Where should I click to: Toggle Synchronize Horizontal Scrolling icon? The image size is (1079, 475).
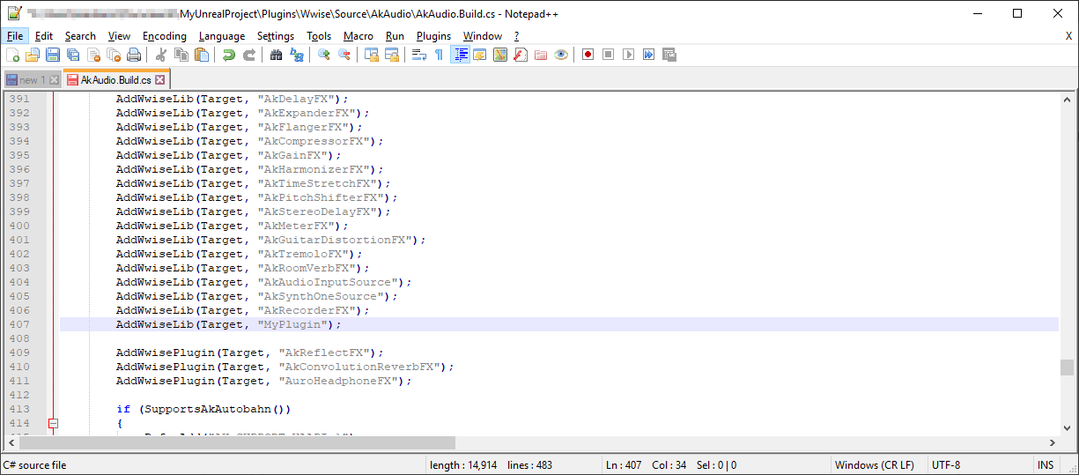(392, 55)
